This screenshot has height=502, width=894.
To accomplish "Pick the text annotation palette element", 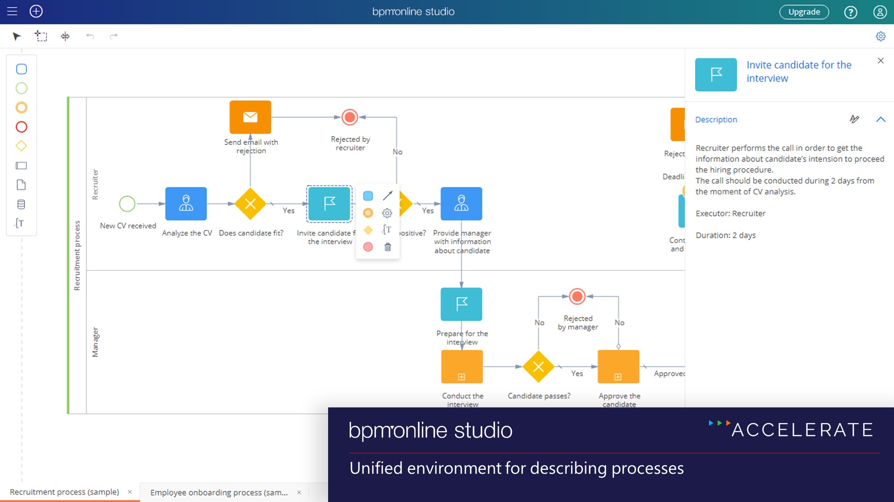I will coord(20,223).
